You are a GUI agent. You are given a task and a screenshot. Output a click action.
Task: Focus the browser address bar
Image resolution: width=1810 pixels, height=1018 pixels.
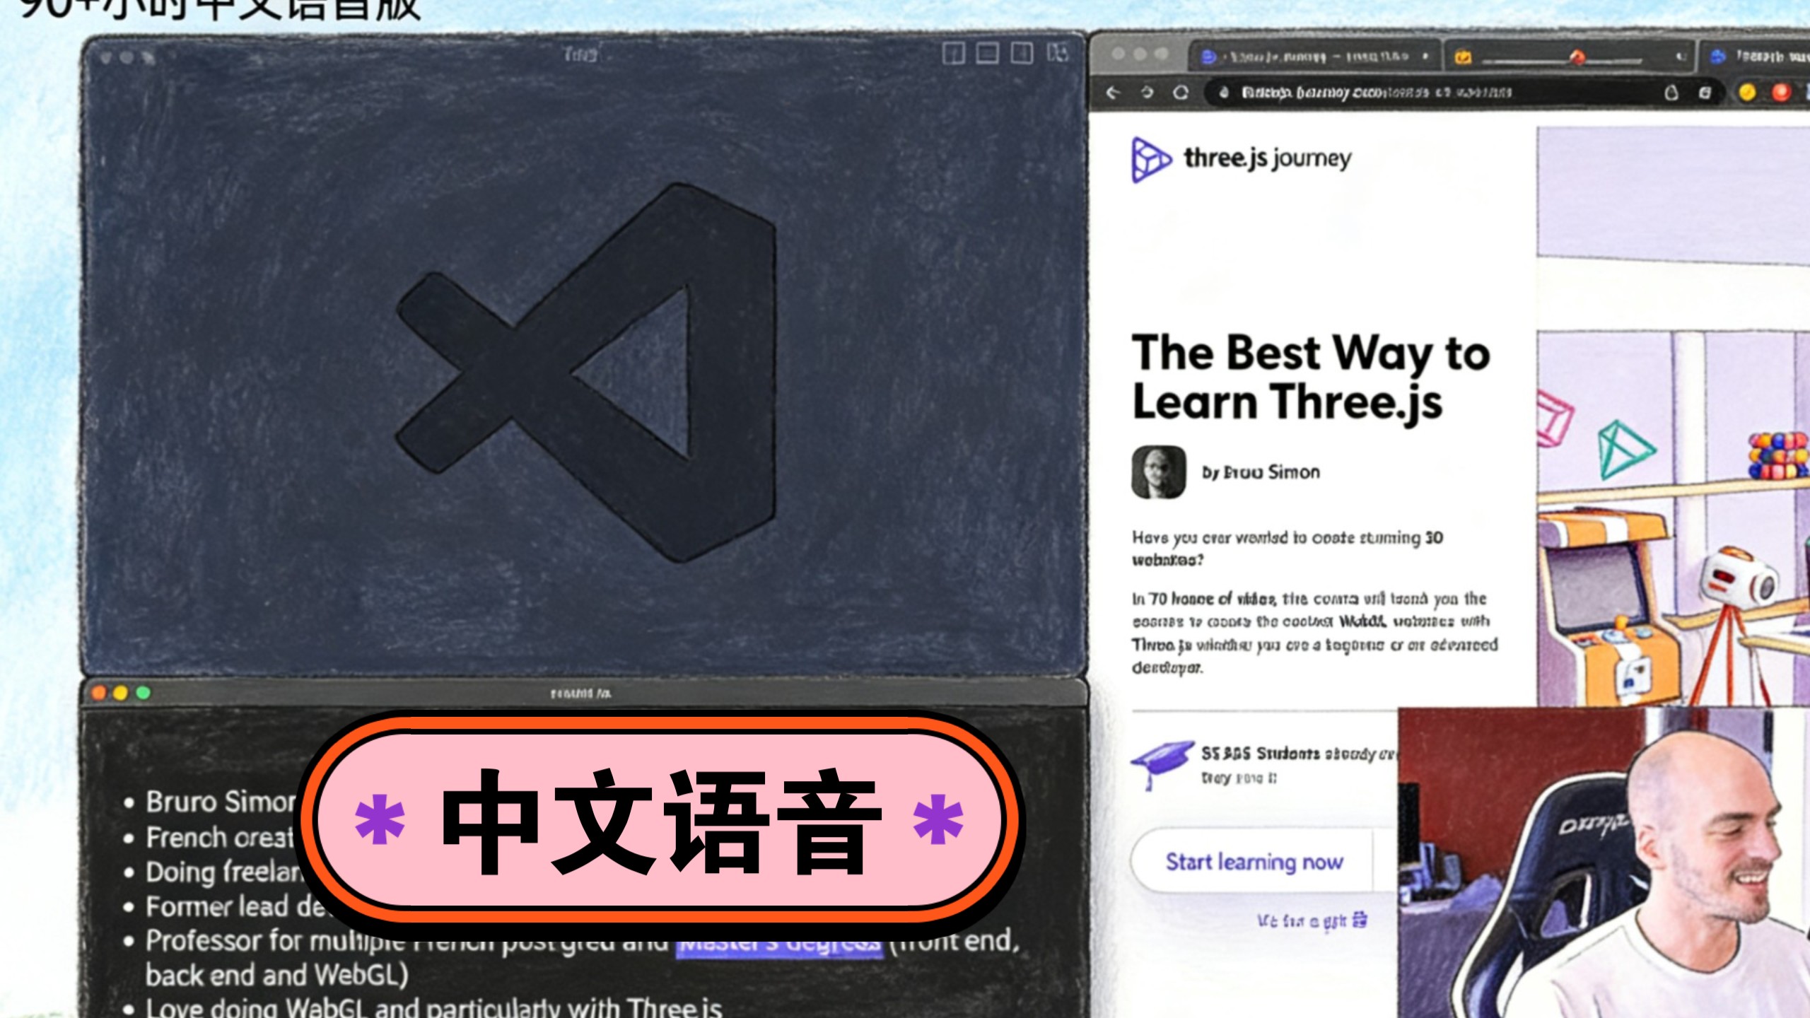[x=1464, y=93]
